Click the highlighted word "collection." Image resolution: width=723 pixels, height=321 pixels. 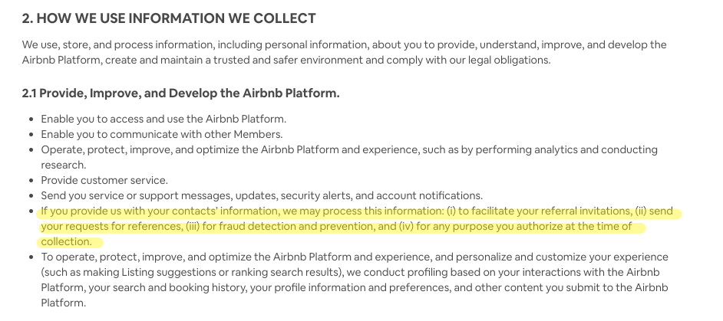(x=66, y=241)
